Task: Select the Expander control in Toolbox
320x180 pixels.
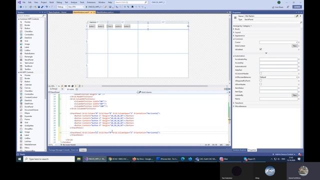Action: pyautogui.click(x=28, y=116)
